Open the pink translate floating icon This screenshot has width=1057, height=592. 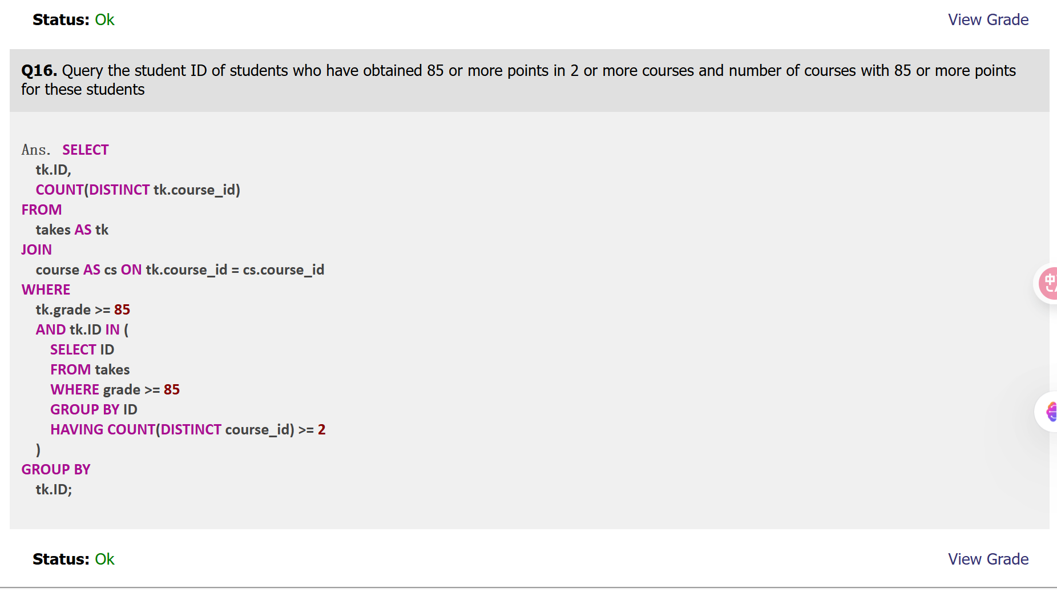point(1048,284)
